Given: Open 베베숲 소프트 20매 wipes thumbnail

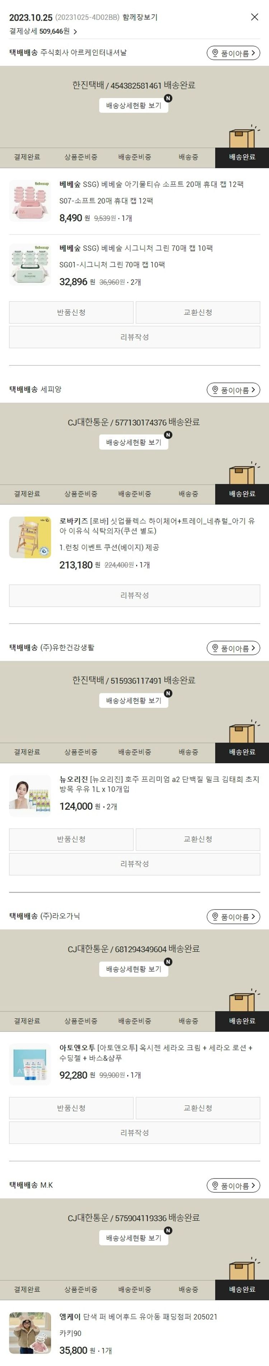Looking at the screenshot, I should click(30, 200).
